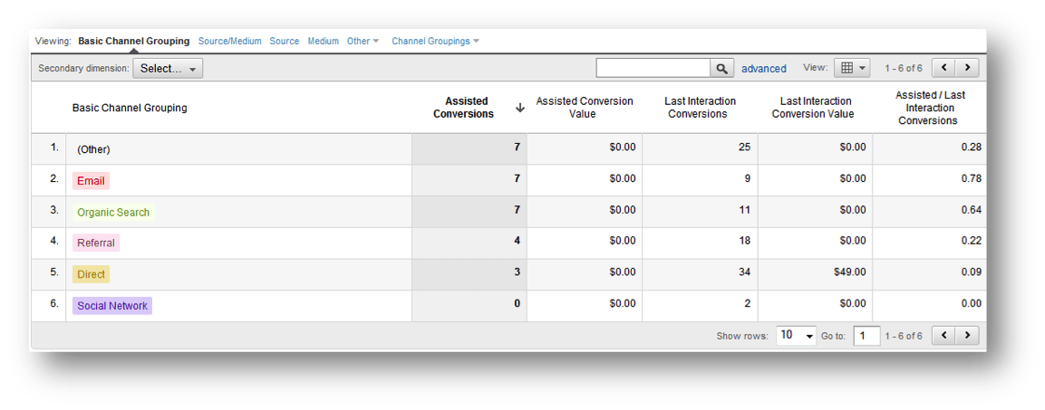This screenshot has height=410, width=1045.
Task: Go to next page at top
Action: (x=968, y=68)
